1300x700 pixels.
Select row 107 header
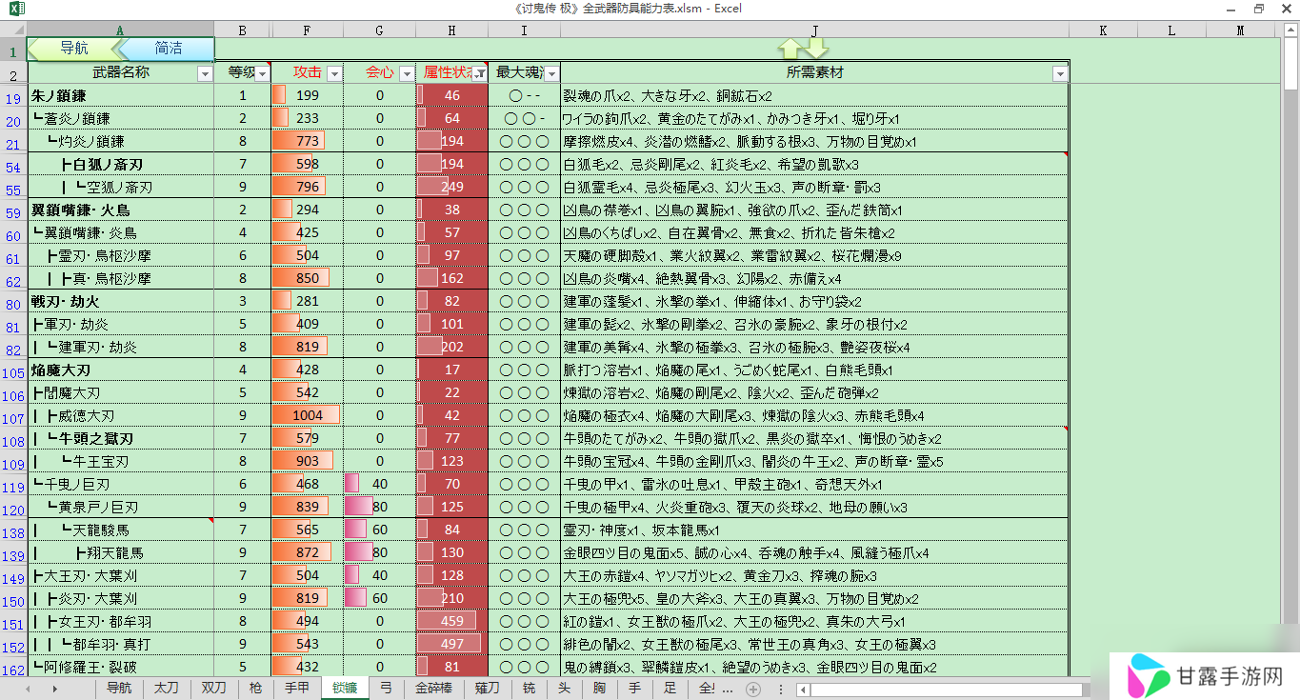tap(13, 416)
